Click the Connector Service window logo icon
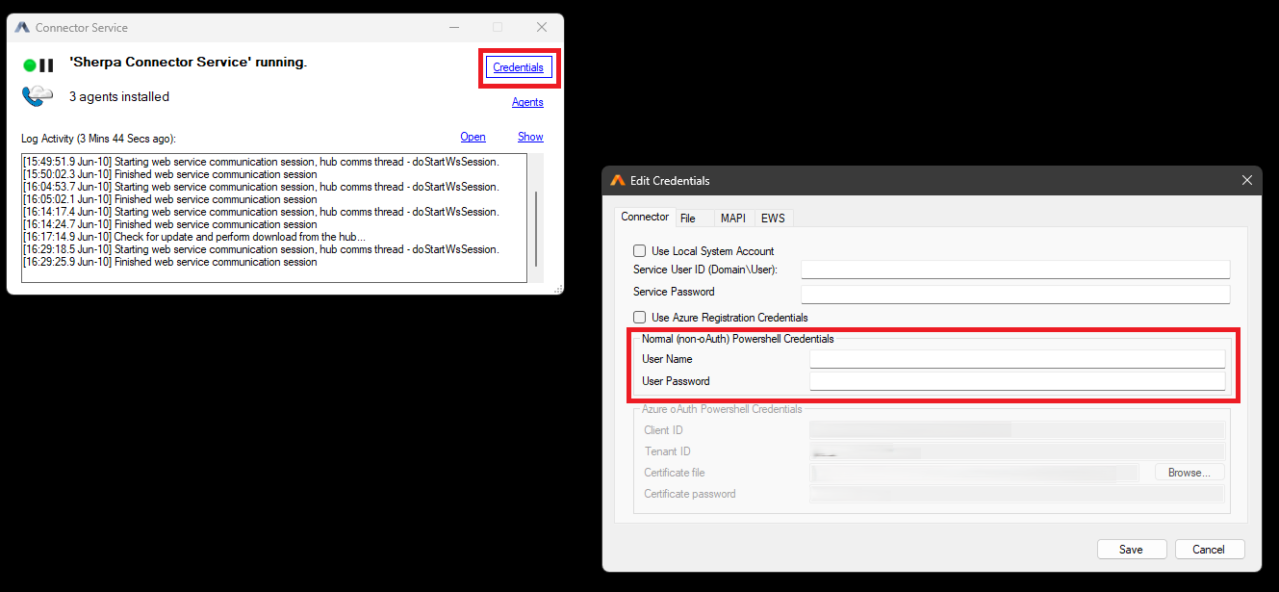Screen dimensions: 1279x592 (x=22, y=28)
